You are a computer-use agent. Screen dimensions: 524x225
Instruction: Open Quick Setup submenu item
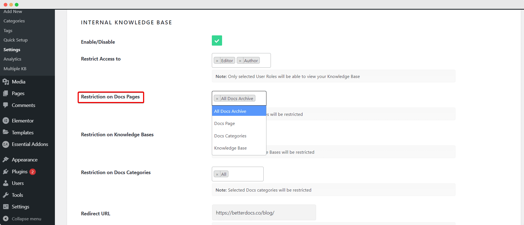[16, 40]
